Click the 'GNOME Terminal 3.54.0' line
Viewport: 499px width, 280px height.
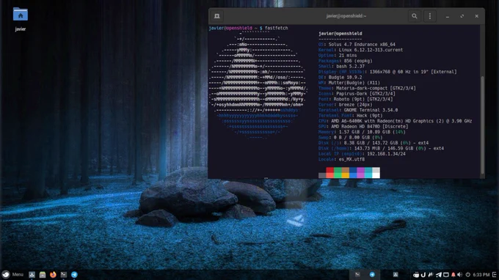358,110
